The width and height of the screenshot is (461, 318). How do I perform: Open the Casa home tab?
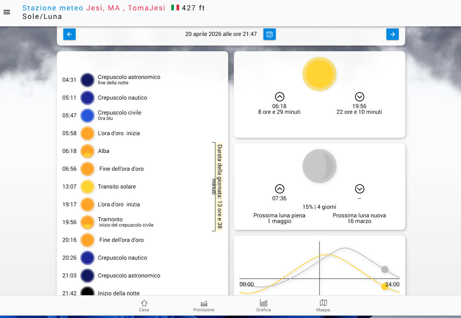coord(144,306)
